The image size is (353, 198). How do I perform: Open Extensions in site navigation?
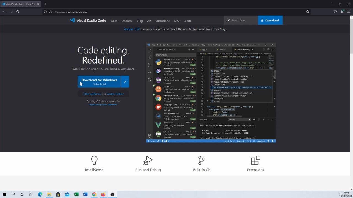(163, 21)
